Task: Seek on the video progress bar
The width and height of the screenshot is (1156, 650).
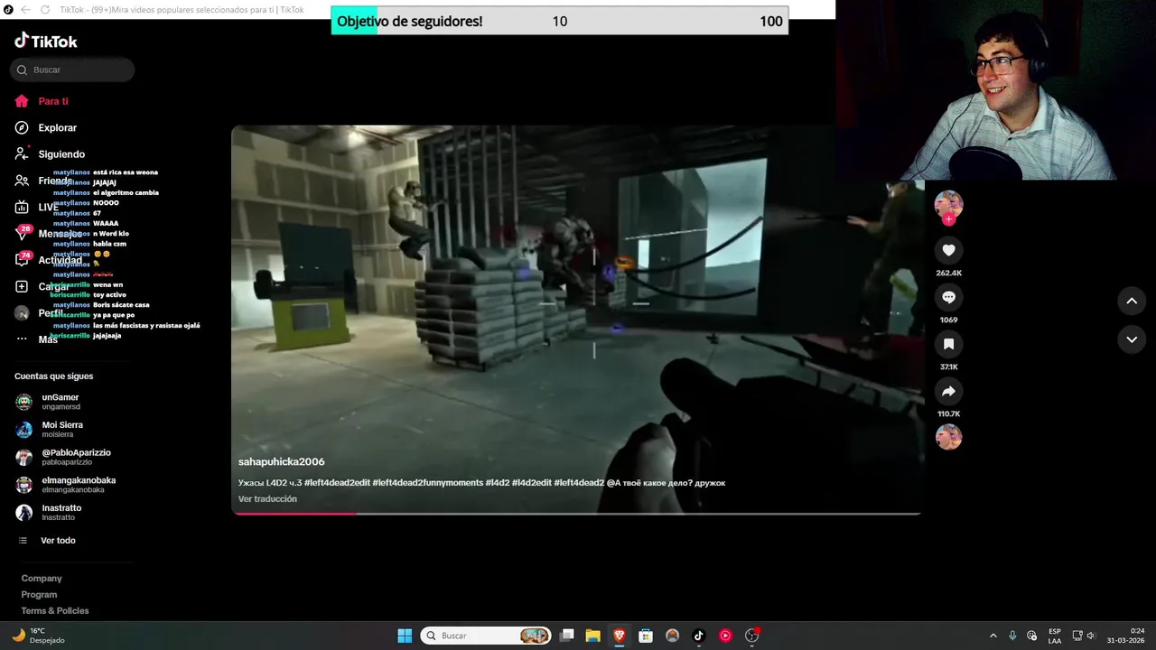Action: click(x=576, y=514)
